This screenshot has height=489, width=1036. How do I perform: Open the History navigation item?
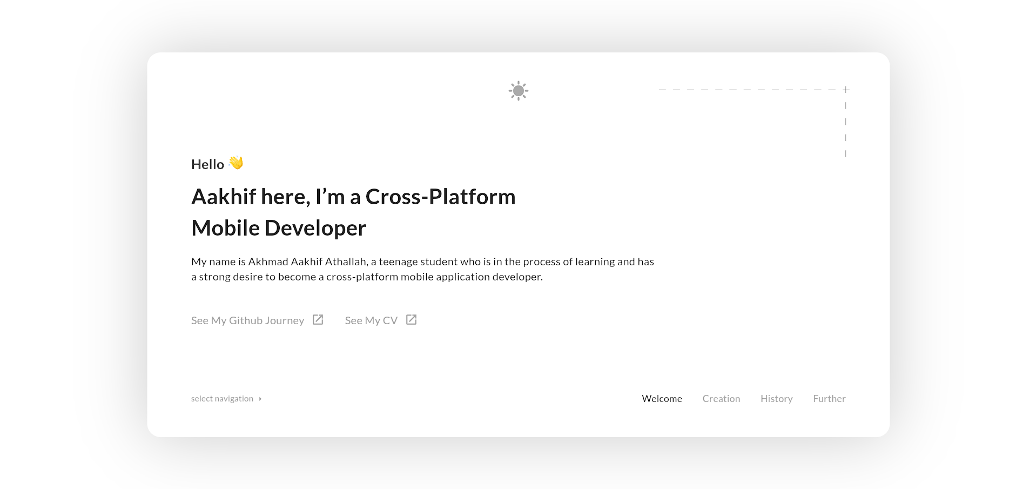coord(776,398)
